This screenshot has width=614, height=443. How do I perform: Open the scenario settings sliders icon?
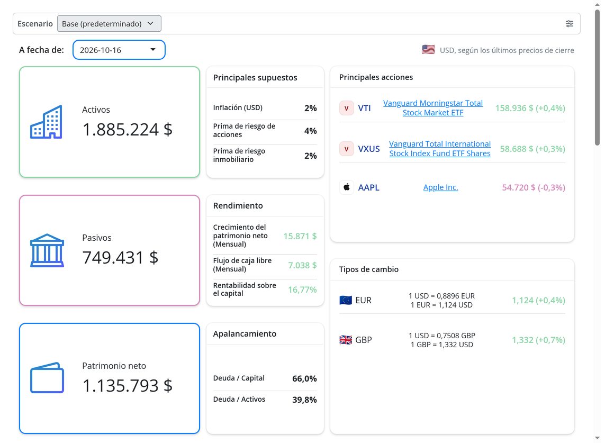570,24
